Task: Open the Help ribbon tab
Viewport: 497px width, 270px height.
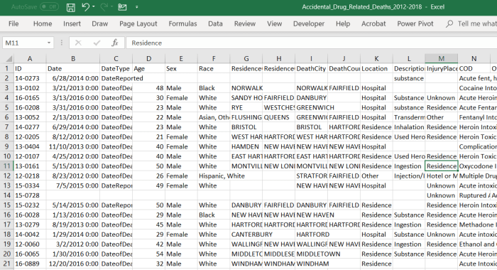Action: pos(343,23)
